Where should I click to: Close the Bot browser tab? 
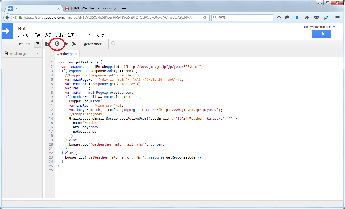click(x=58, y=9)
